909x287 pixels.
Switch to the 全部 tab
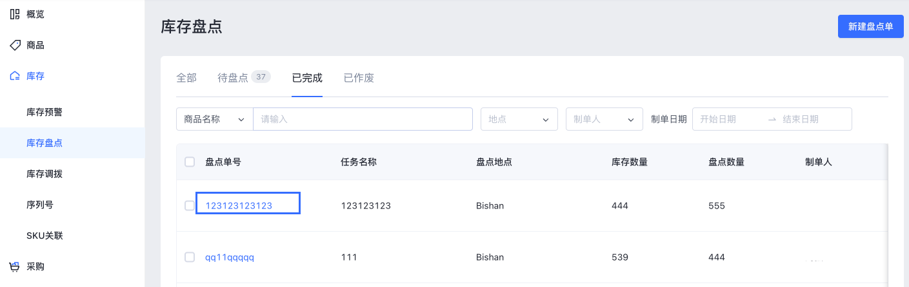[x=186, y=78]
